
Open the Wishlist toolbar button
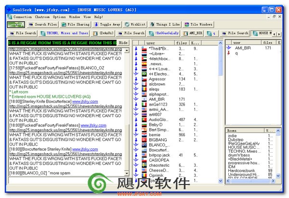click(x=135, y=25)
